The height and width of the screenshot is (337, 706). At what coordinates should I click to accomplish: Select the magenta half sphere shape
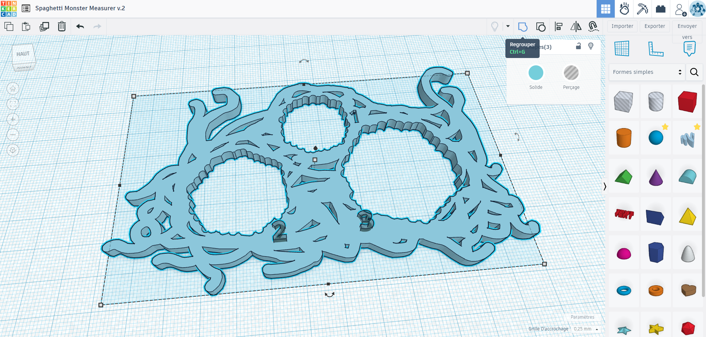click(624, 254)
